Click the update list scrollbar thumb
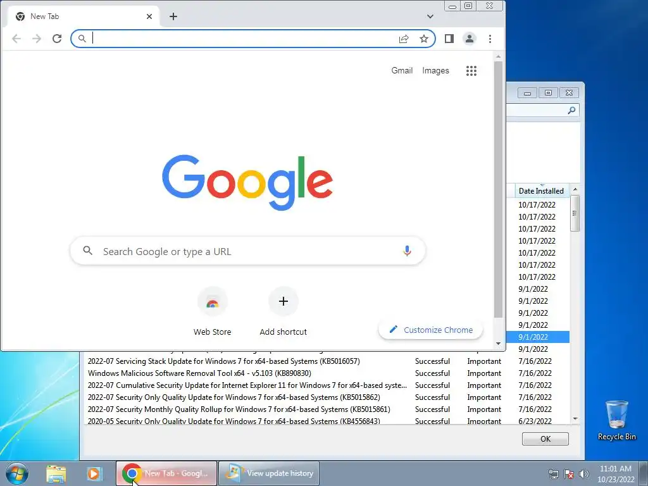Screen dimensions: 648x486 [575, 213]
